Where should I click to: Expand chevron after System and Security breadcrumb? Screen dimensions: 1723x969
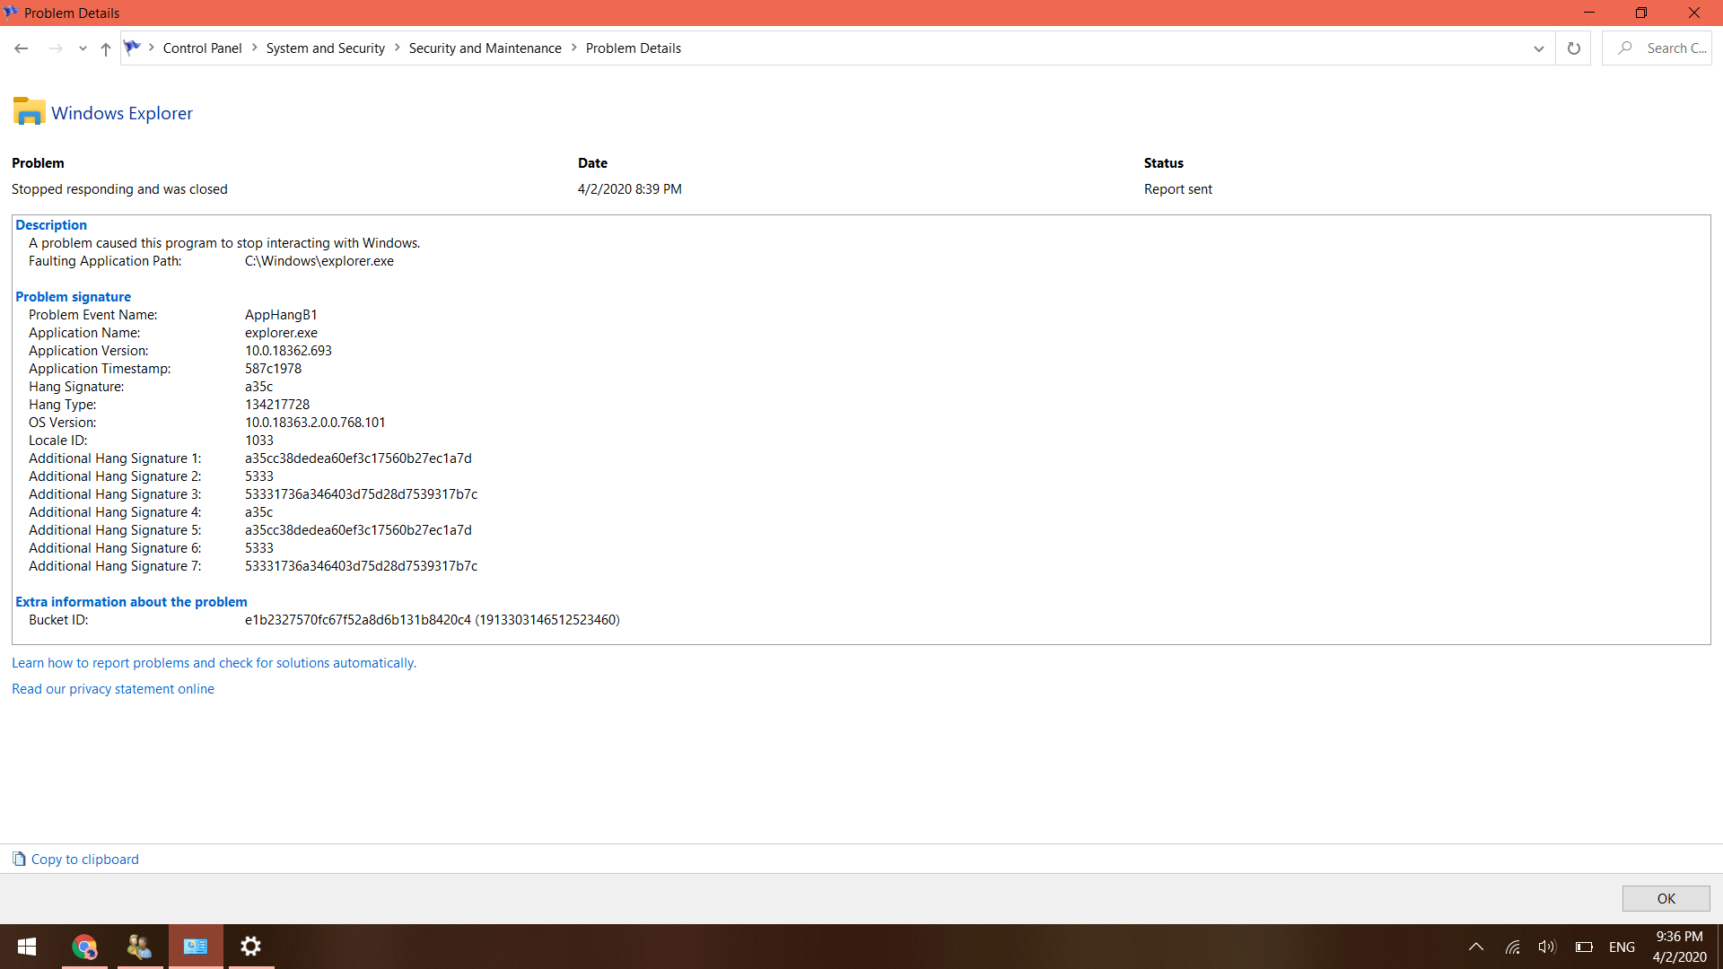coord(398,48)
